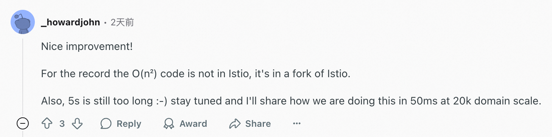The width and height of the screenshot is (552, 137).
Task: Open the _howardjohn username profile link
Action: [x=70, y=22]
